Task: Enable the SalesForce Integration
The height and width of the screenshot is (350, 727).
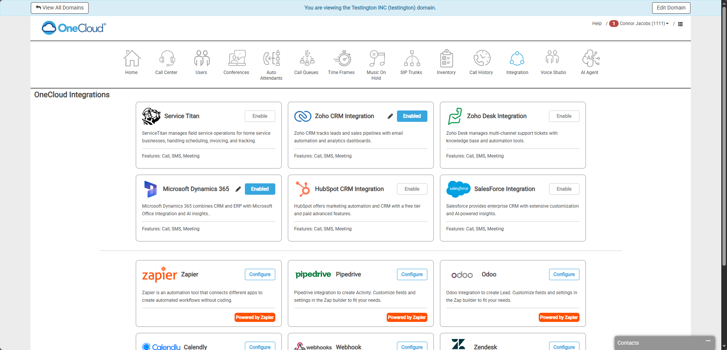Action: [x=564, y=189]
